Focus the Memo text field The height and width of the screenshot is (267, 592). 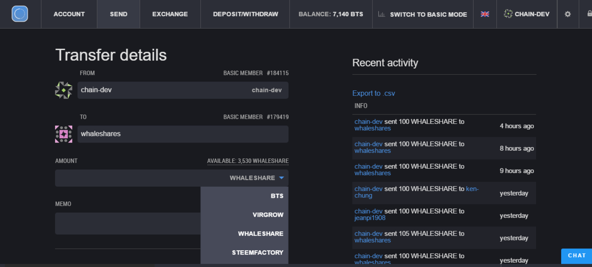(128, 223)
